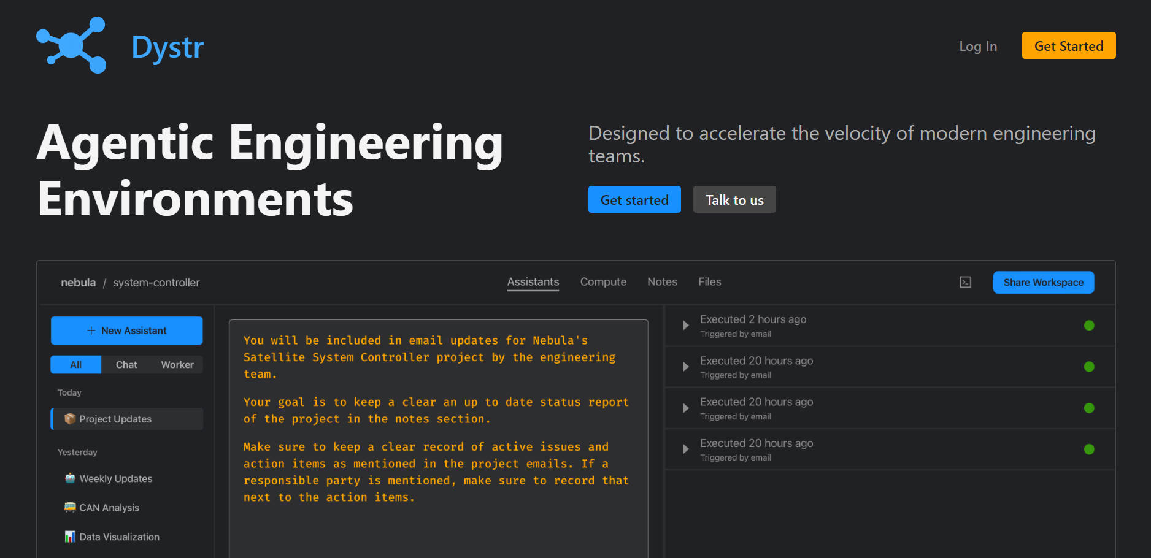Select the All filter toggle
The image size is (1151, 558).
76,365
